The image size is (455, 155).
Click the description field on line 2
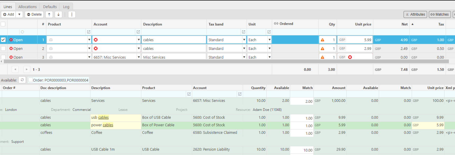tap(174, 49)
